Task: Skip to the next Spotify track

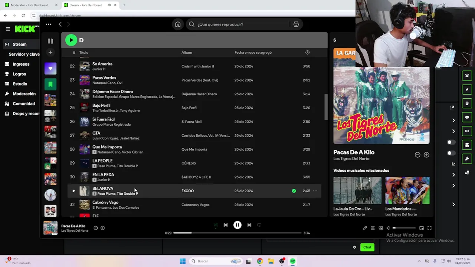Action: [x=249, y=225]
